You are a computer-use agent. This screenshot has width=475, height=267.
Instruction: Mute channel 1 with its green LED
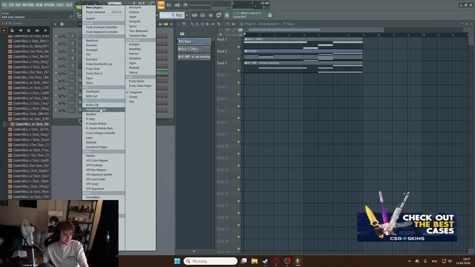coord(56,36)
